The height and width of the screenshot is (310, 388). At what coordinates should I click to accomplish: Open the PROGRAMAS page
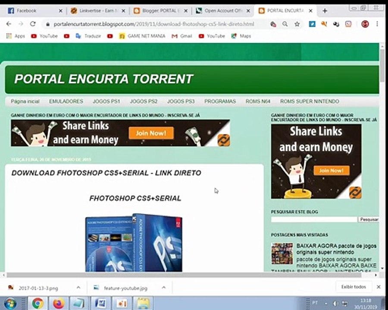click(220, 101)
